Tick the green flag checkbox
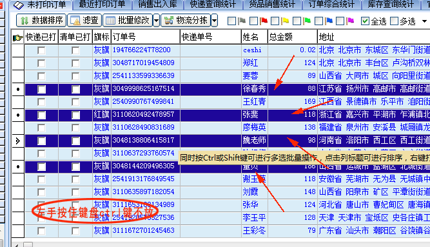This screenshot has height=247, width=430. (297, 21)
